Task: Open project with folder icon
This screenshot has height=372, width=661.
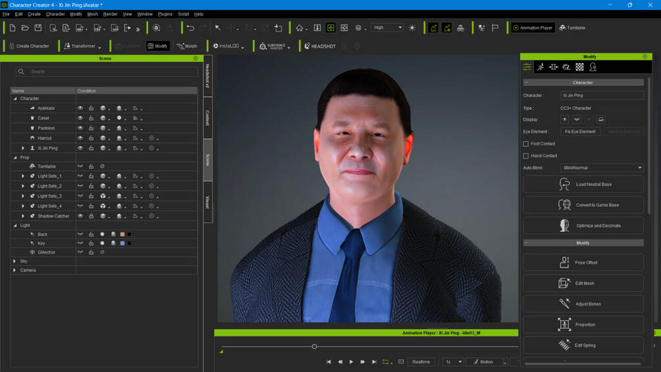Action: click(25, 28)
